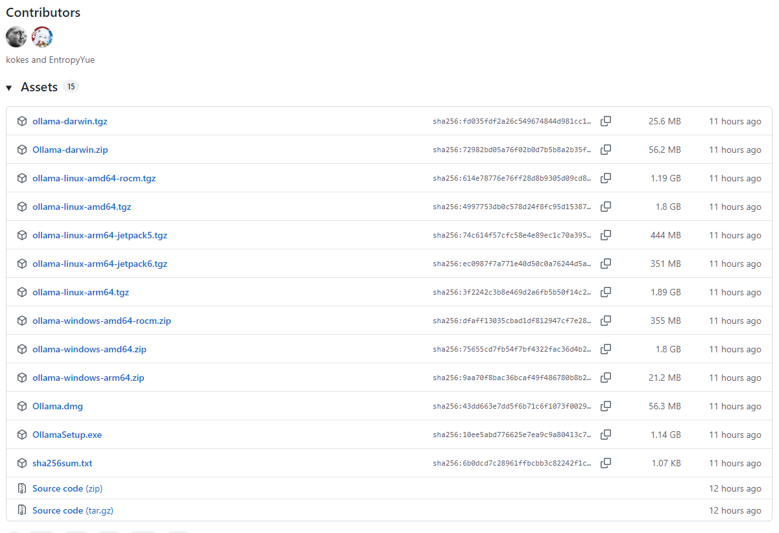Download Ollama.dmg installer
This screenshot has width=779, height=533.
(58, 406)
